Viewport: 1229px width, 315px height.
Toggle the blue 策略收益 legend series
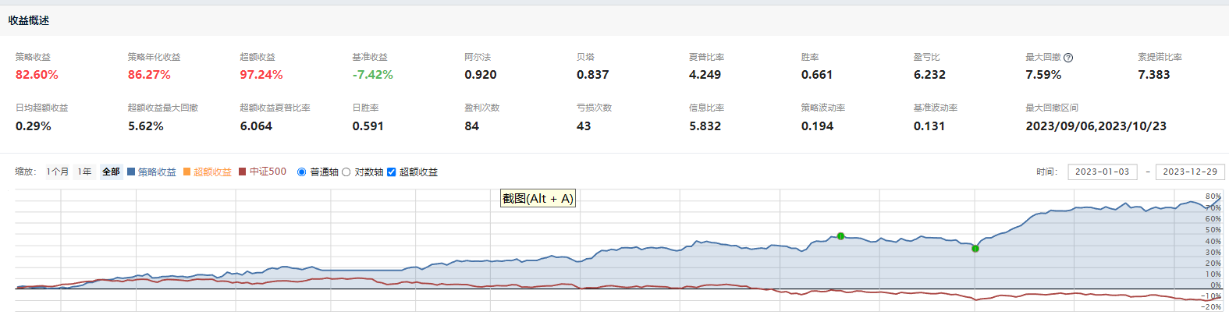tap(152, 172)
